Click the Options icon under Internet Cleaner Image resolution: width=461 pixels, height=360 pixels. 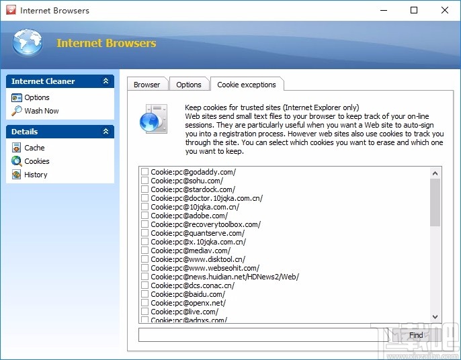pos(16,97)
